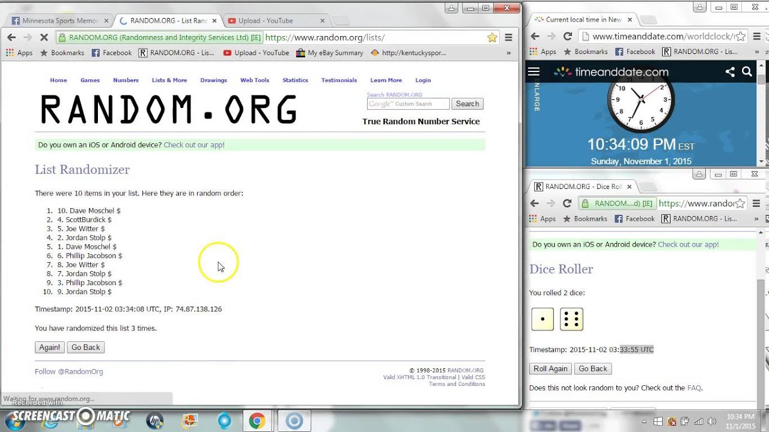769x432 pixels.
Task: Close the Upload - YouTube tab
Action: 322,20
